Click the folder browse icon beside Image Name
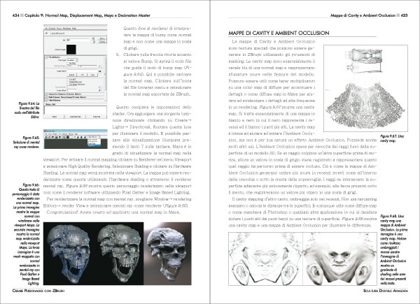This screenshot has width=420, height=304. (99, 71)
